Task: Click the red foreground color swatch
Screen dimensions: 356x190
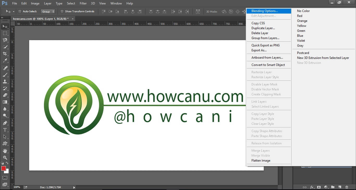Action: 3,168
